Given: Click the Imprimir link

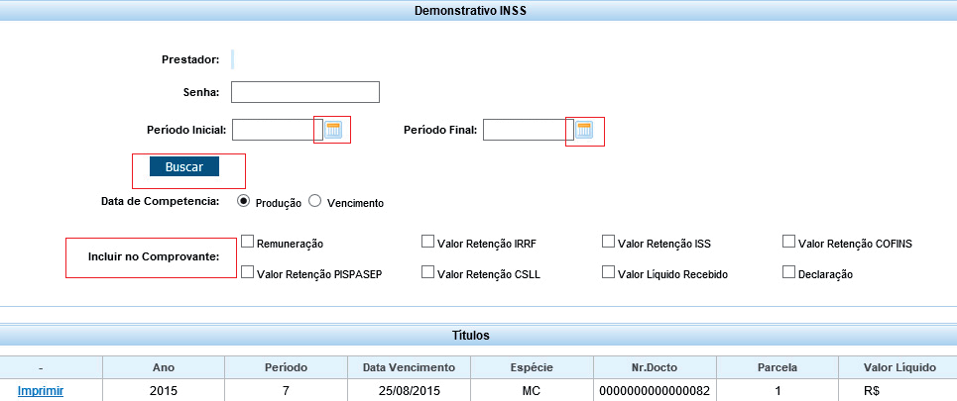Looking at the screenshot, I should point(41,391).
